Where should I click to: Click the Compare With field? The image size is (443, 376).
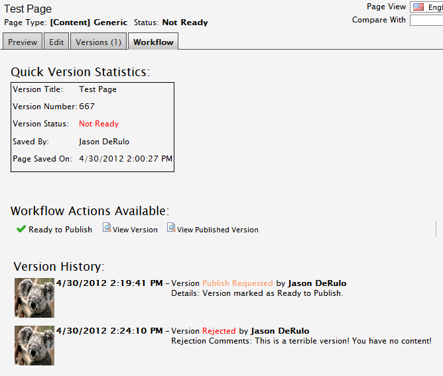[426, 21]
